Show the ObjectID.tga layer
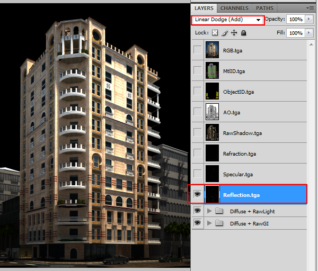This screenshot has height=271, width=318. [198, 91]
